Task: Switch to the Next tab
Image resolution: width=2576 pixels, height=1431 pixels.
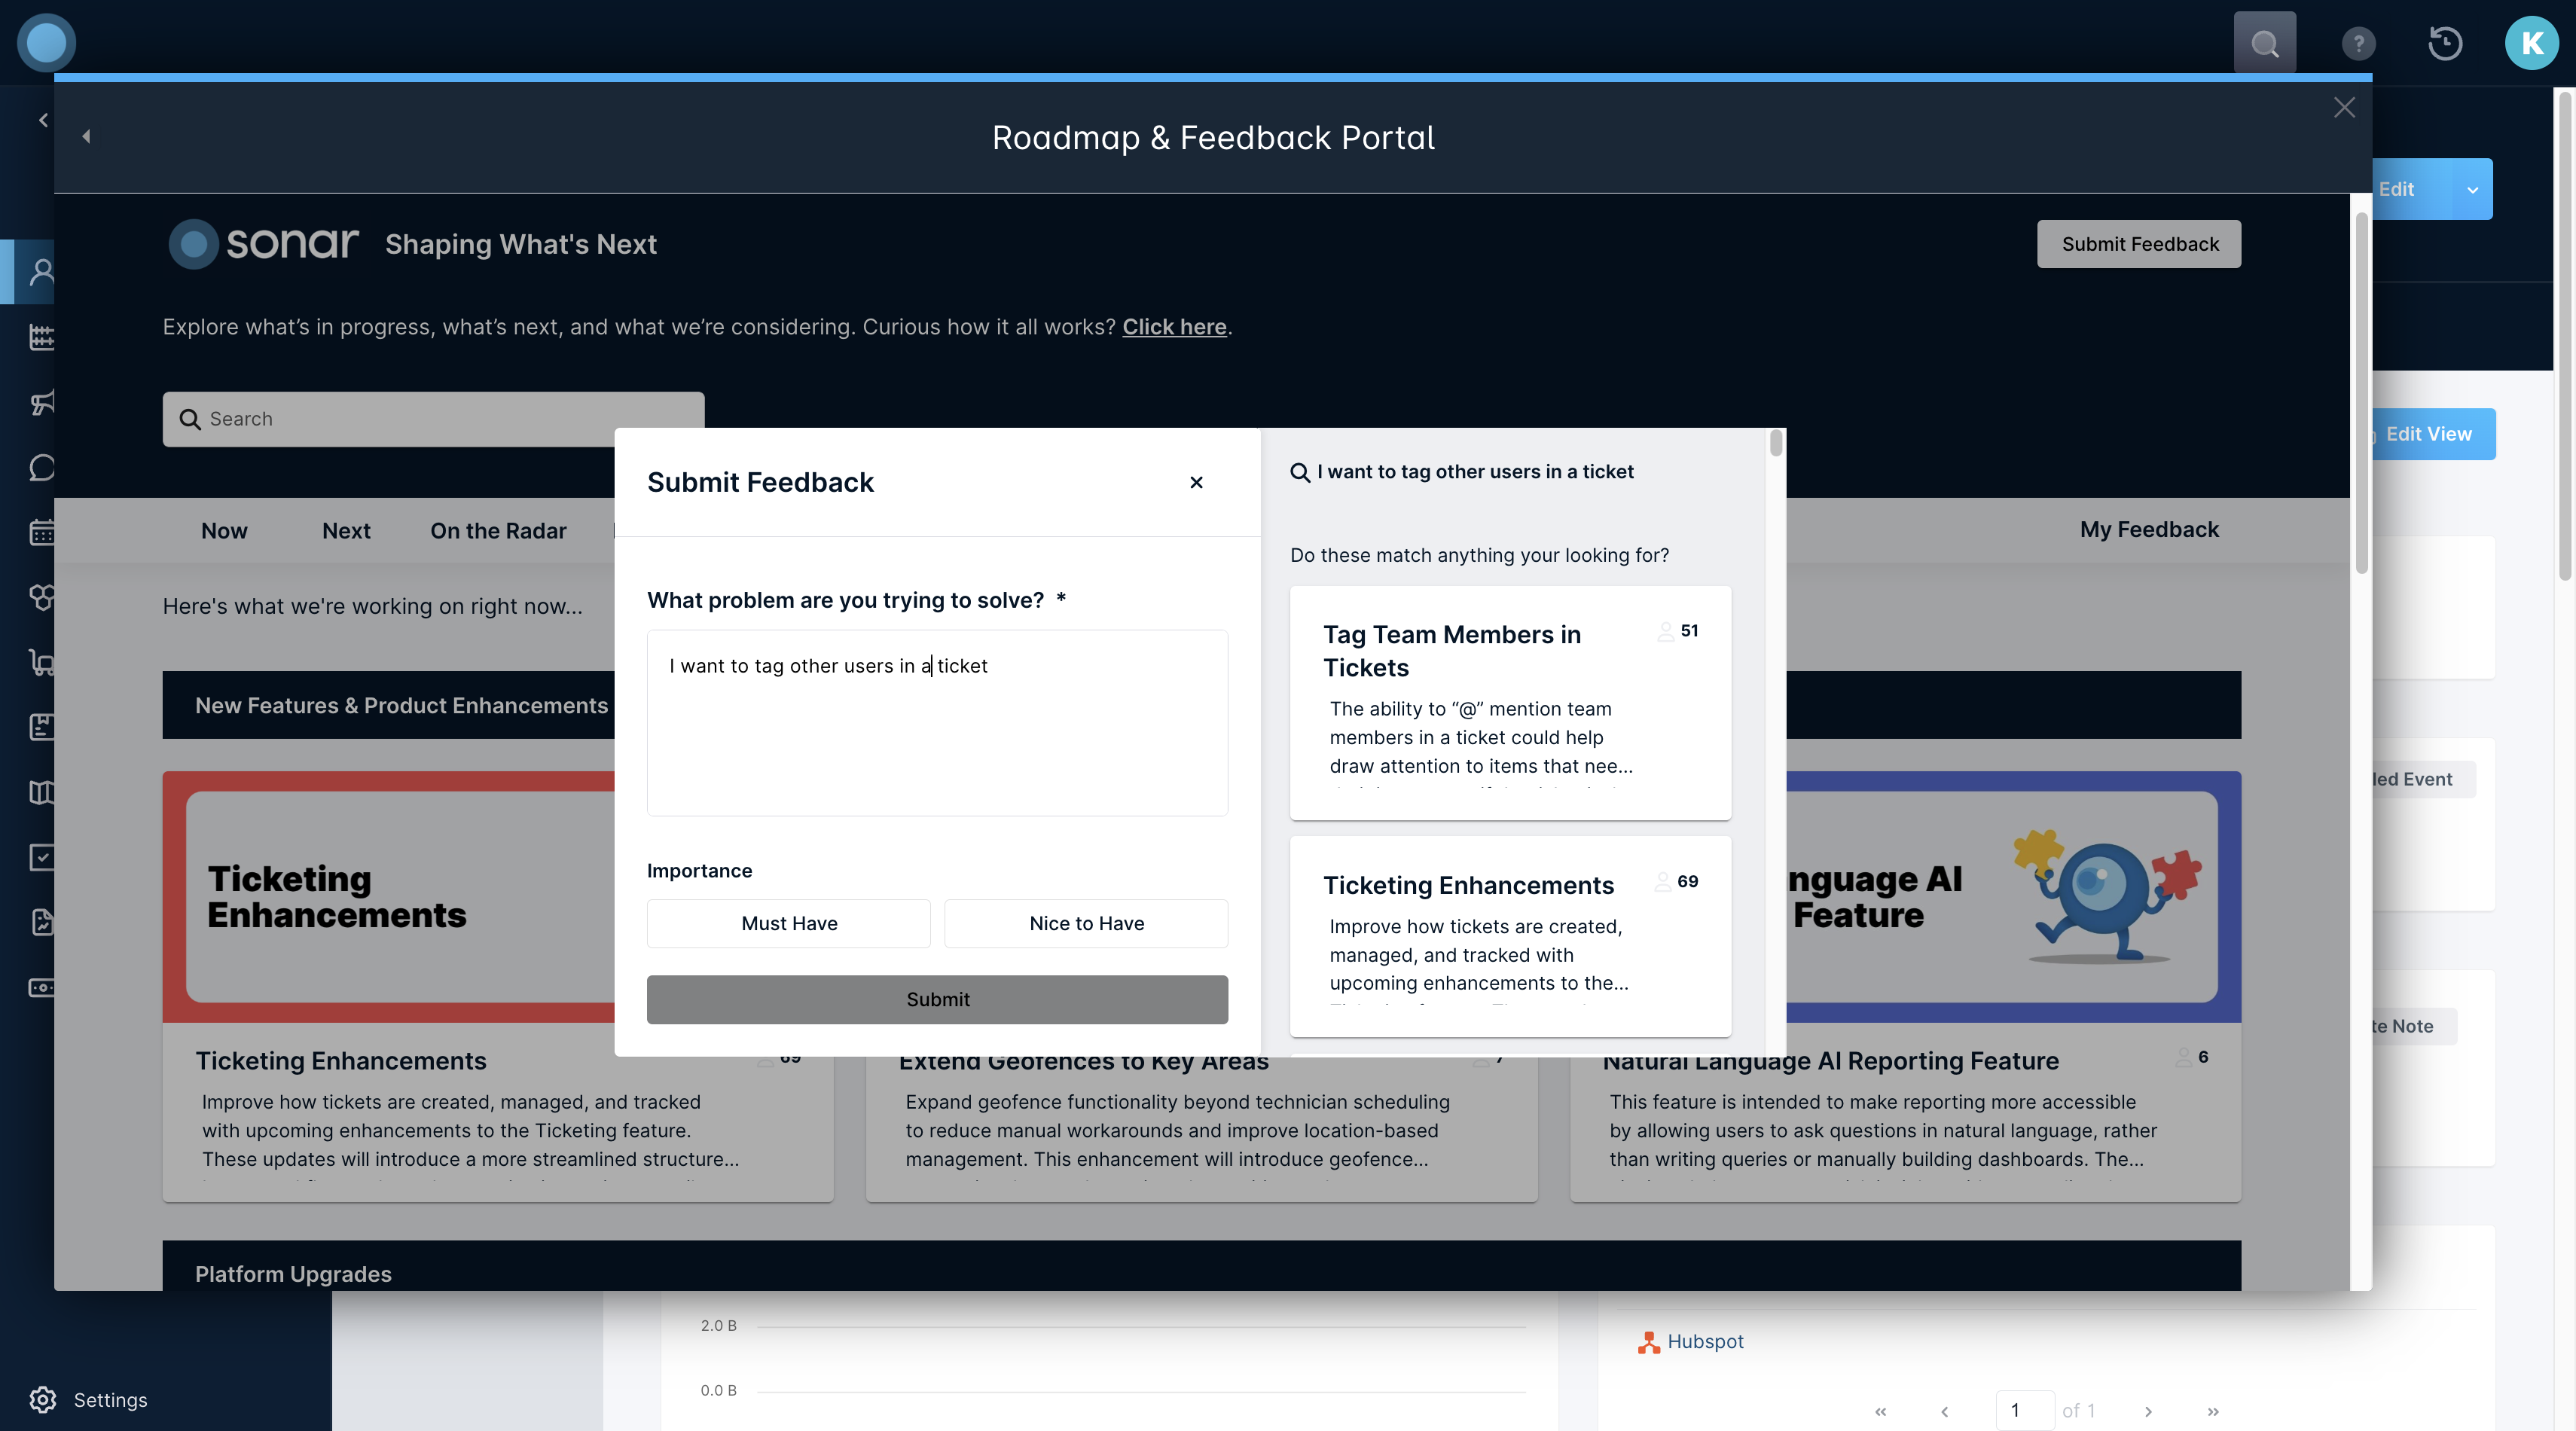Action: (x=346, y=531)
